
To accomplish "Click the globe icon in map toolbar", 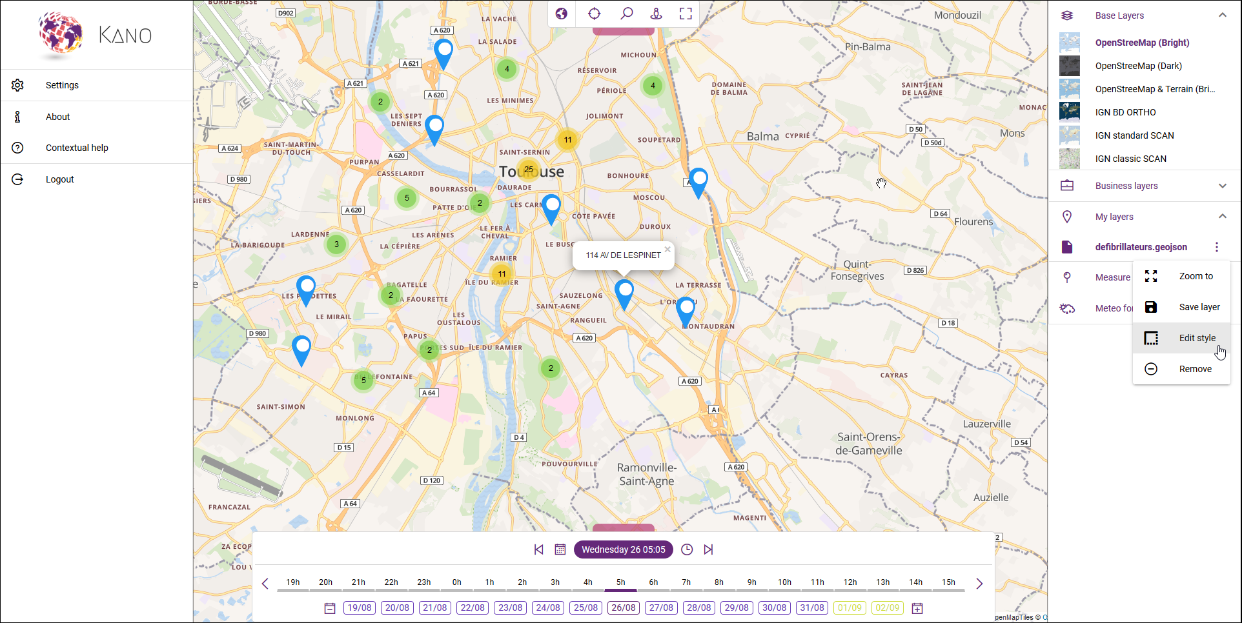I will [562, 14].
